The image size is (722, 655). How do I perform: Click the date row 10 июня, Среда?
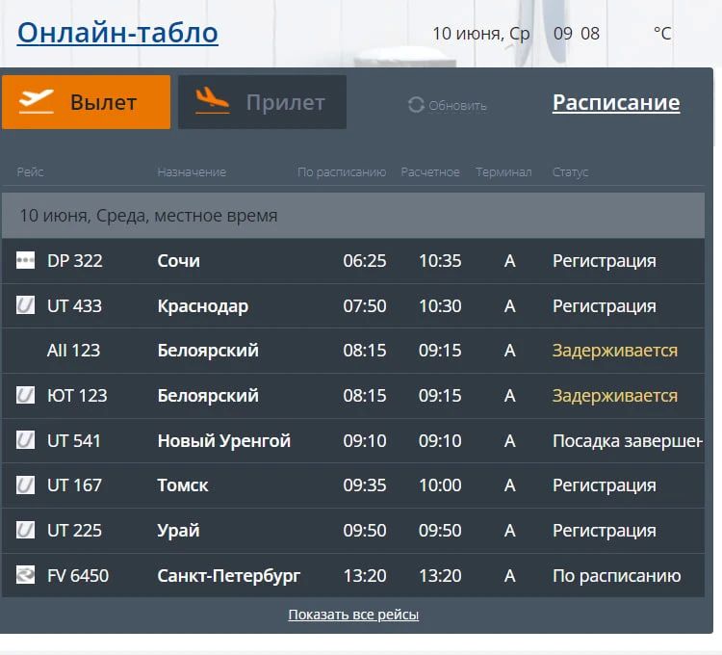[x=353, y=216]
